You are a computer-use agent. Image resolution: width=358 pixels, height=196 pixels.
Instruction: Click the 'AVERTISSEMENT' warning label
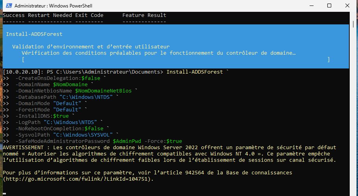(x=23, y=147)
